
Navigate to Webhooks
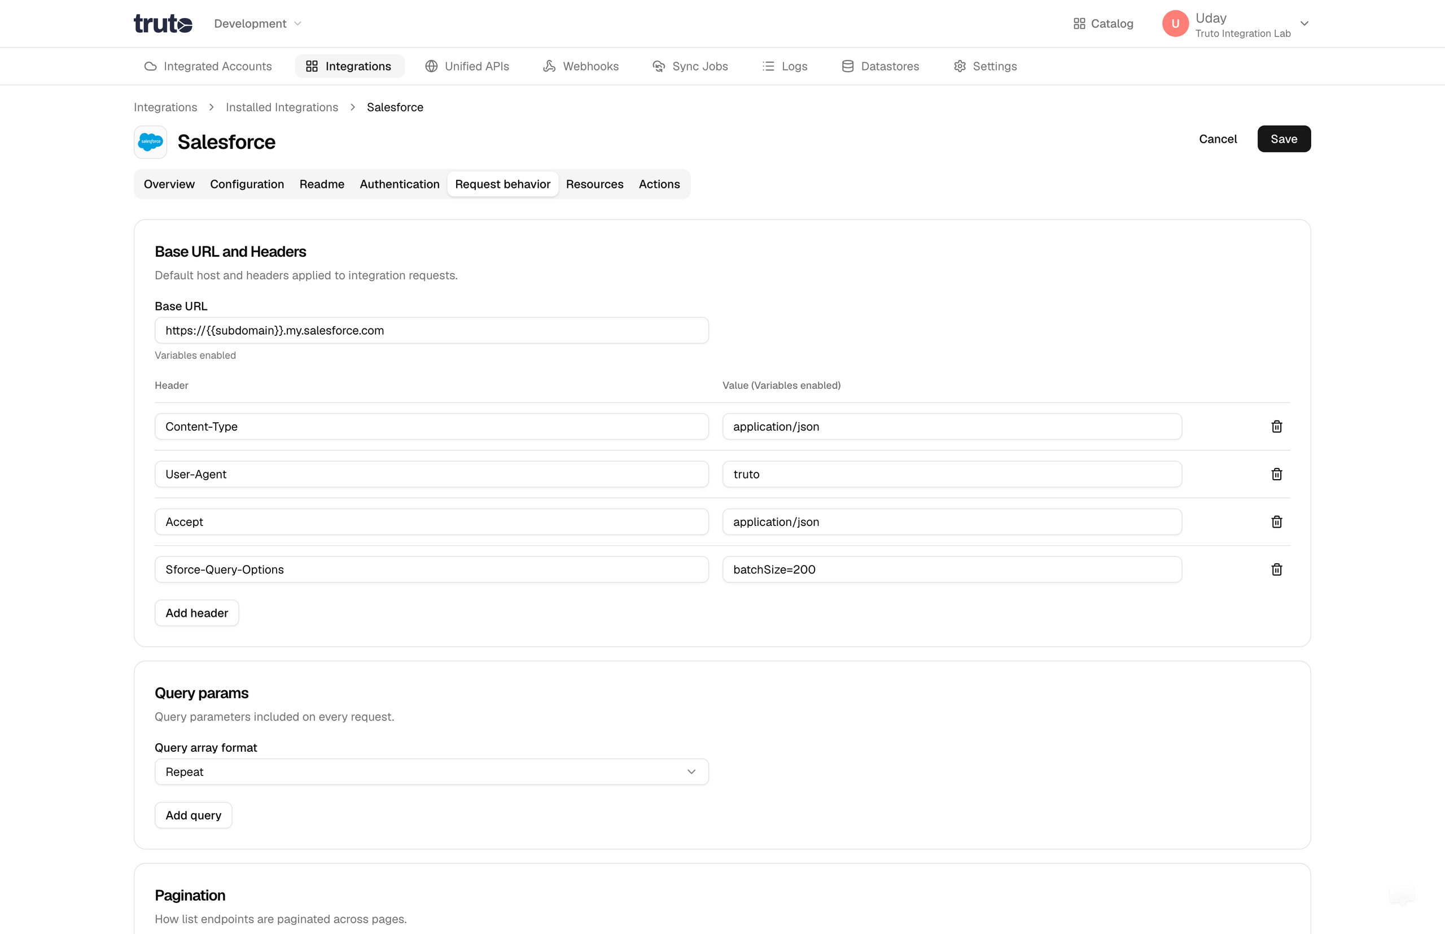[x=581, y=66]
